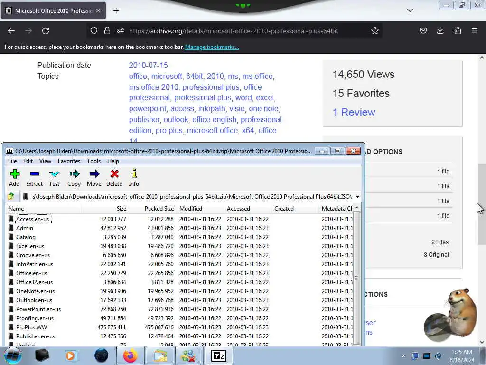The image size is (486, 365).
Task: Open the Help menu in 7-Zip
Action: click(113, 161)
